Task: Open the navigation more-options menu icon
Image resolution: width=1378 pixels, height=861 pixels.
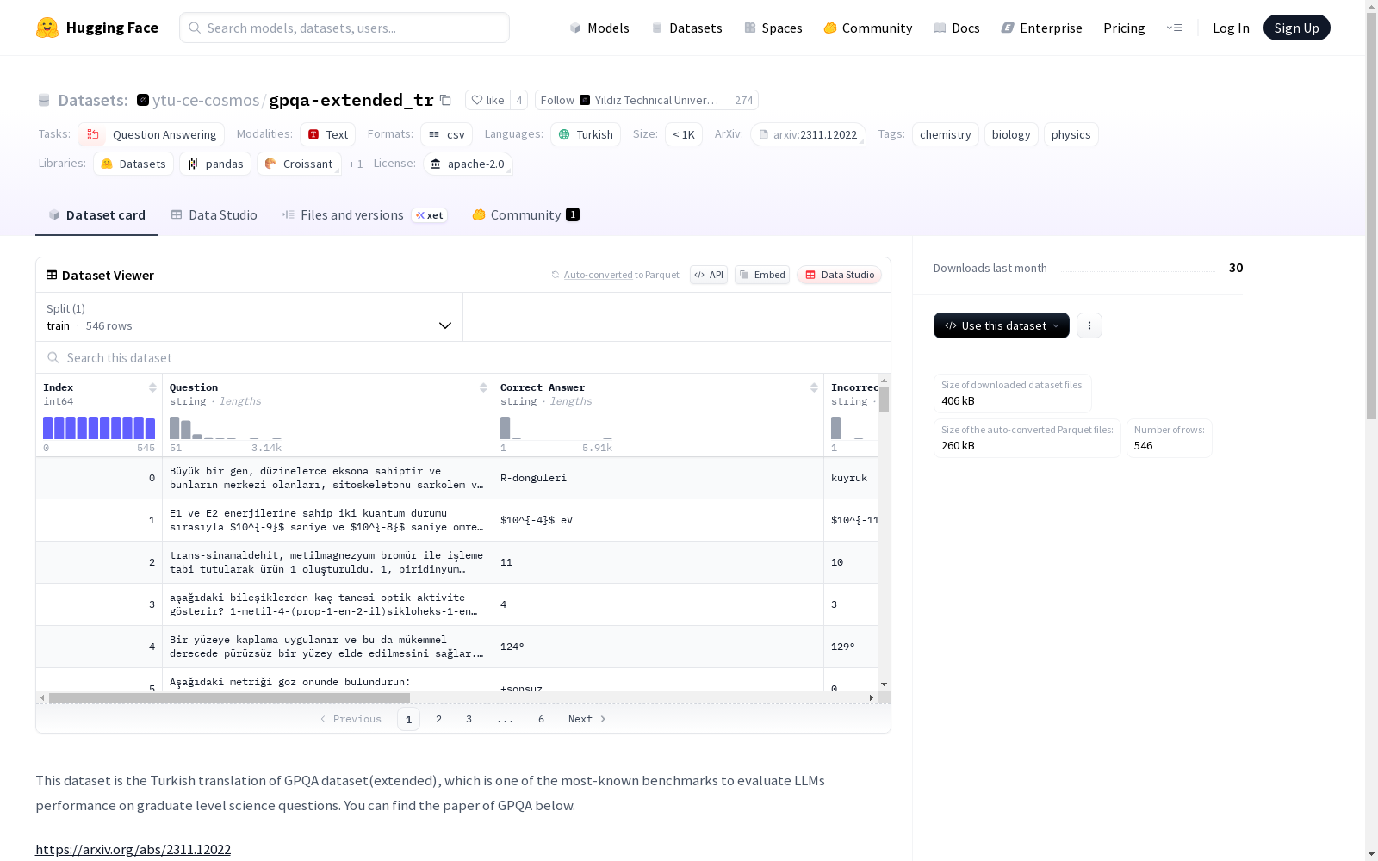Action: pos(1174,28)
